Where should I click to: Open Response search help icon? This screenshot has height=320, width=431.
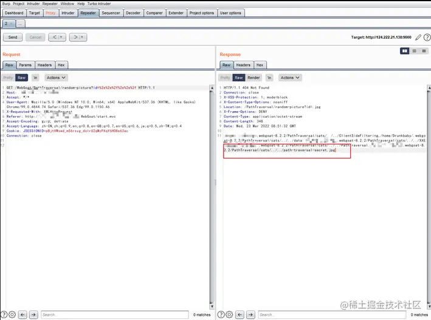[221, 315]
